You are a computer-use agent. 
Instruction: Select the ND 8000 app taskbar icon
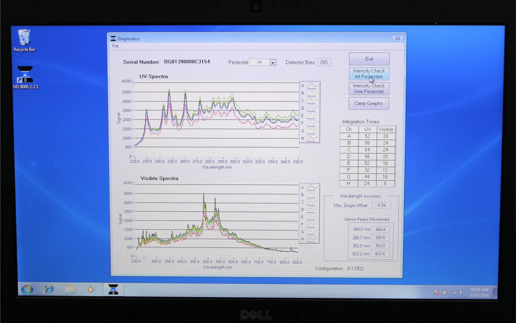click(113, 289)
